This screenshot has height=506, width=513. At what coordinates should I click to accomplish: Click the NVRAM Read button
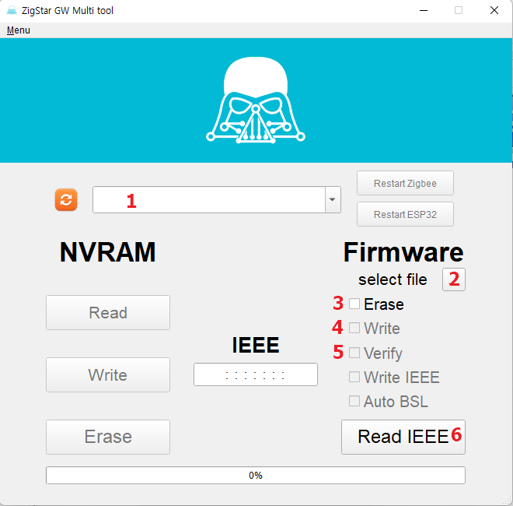[x=108, y=312]
